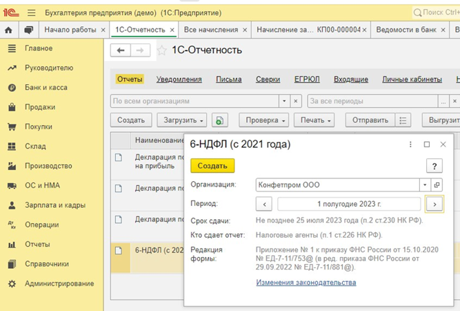Click Наименование column header

157,140
